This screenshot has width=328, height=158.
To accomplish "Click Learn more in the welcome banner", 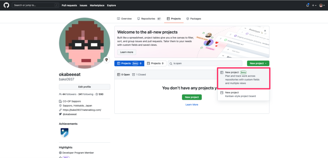I will point(127,52).
